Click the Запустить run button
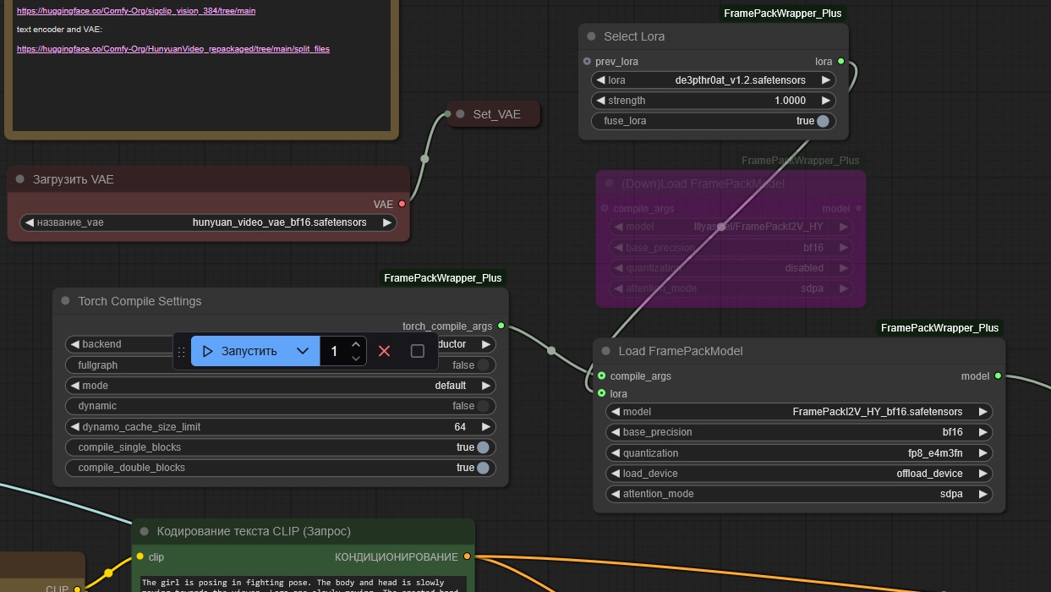This screenshot has width=1051, height=592. [x=255, y=351]
